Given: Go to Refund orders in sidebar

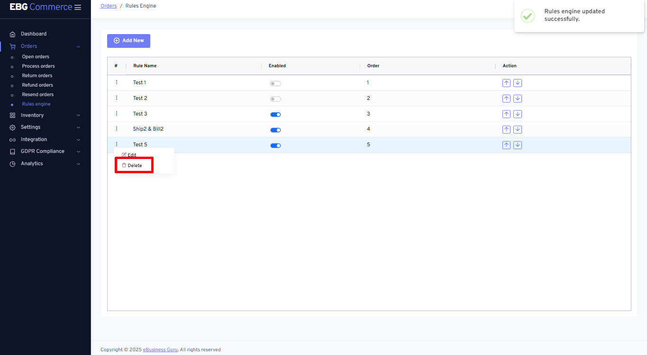Looking at the screenshot, I should point(37,85).
